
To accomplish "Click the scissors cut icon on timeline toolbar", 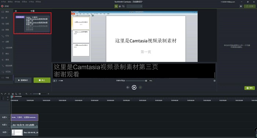I will point(9,94).
